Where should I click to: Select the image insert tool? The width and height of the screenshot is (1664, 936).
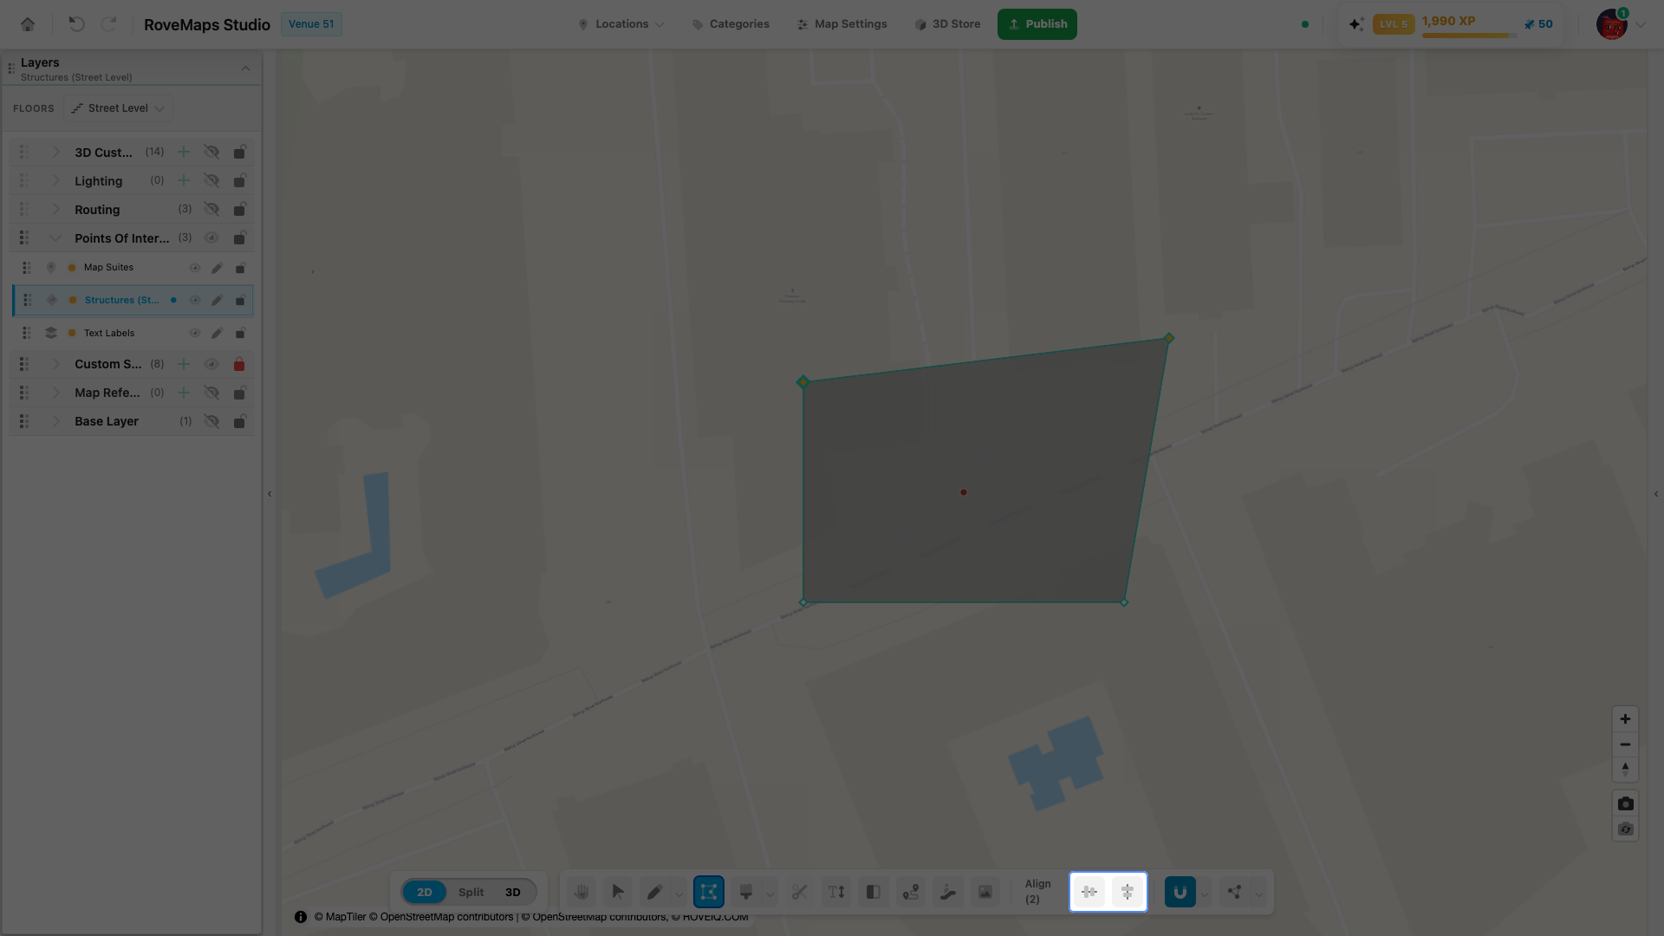coord(985,892)
